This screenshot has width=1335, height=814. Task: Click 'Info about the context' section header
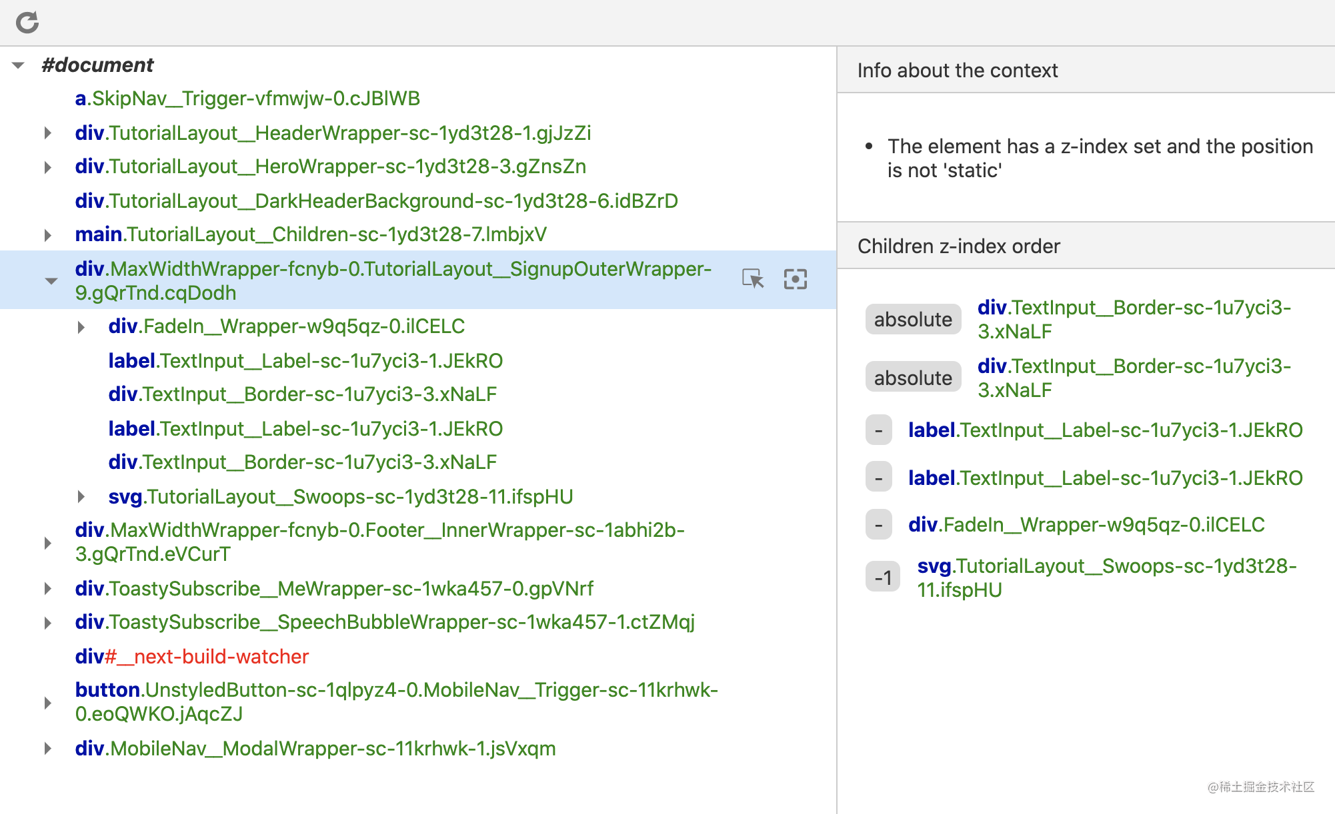tap(1086, 70)
